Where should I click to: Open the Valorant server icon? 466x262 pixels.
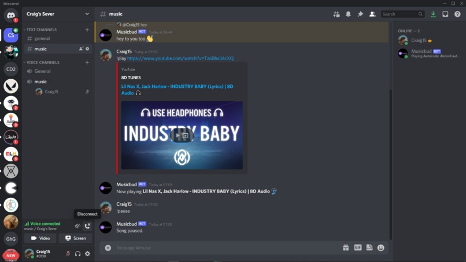click(x=11, y=86)
